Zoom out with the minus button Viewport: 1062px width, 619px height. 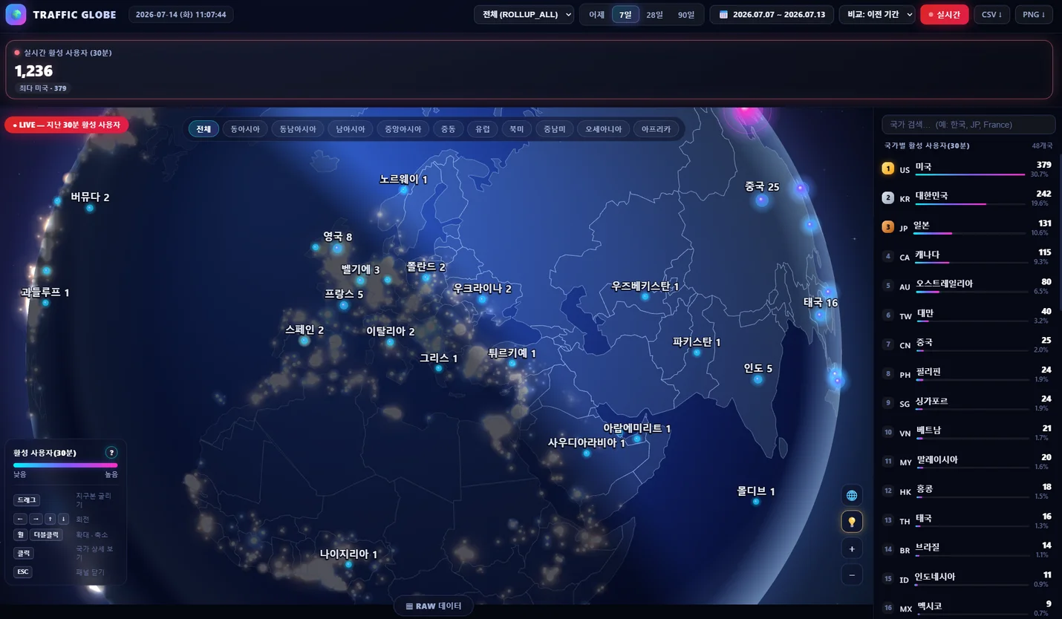852,574
